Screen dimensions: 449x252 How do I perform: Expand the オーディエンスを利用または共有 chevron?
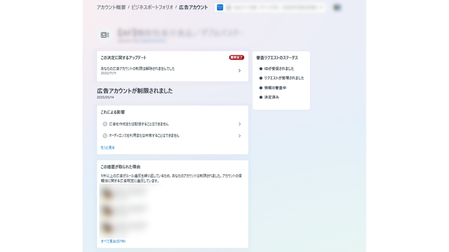pos(239,135)
